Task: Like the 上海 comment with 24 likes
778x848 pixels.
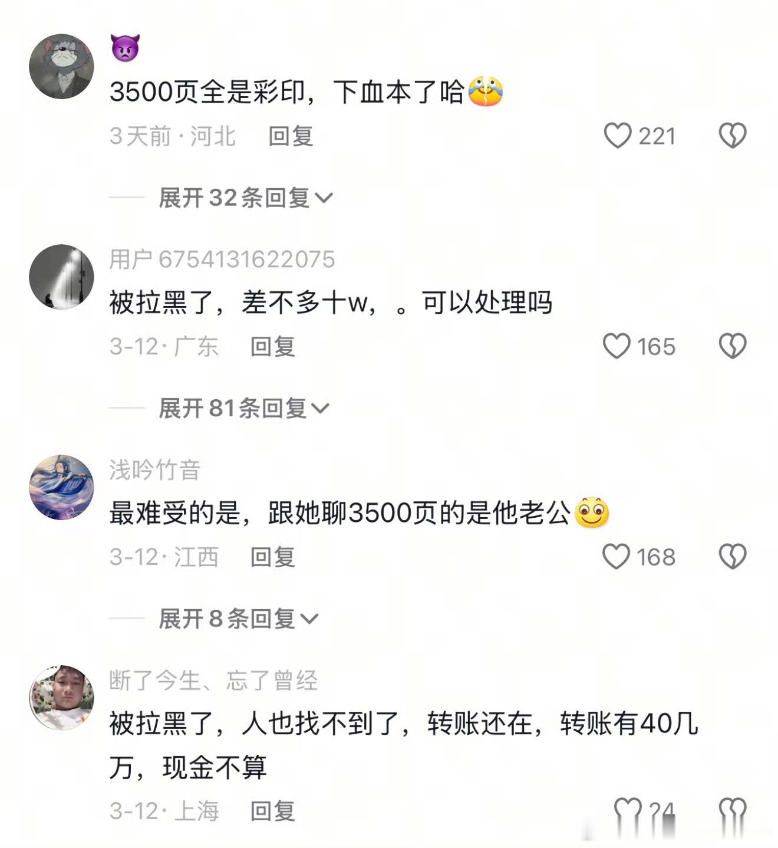Action: pyautogui.click(x=628, y=811)
